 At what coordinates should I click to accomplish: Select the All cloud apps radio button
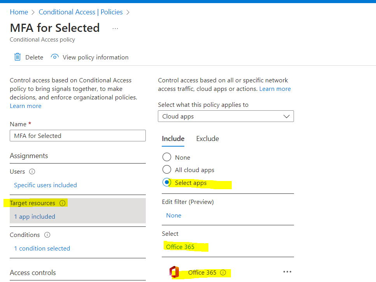[x=167, y=170]
